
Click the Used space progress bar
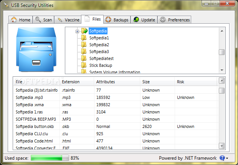(x=50, y=158)
